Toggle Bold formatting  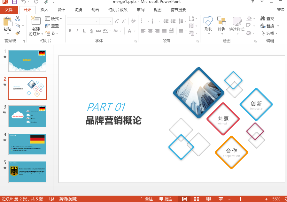[70, 31]
